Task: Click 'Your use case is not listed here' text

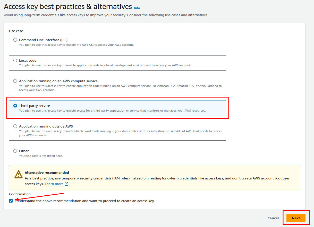Action: (41, 156)
